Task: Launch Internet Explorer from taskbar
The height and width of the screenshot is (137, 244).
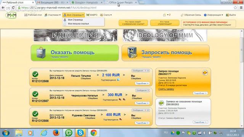Action: tap(44, 133)
